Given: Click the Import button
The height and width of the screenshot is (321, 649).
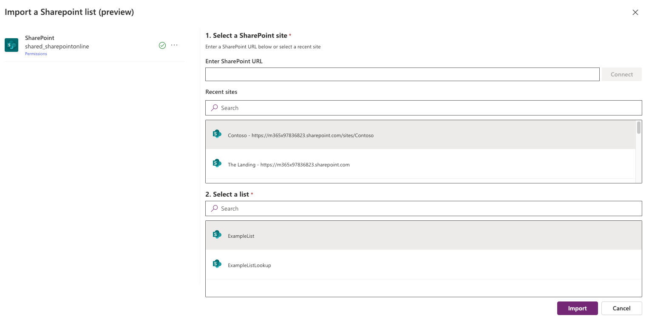Looking at the screenshot, I should click(x=578, y=308).
